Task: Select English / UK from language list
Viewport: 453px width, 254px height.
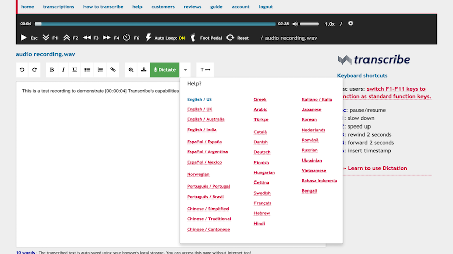Action: coord(200,109)
